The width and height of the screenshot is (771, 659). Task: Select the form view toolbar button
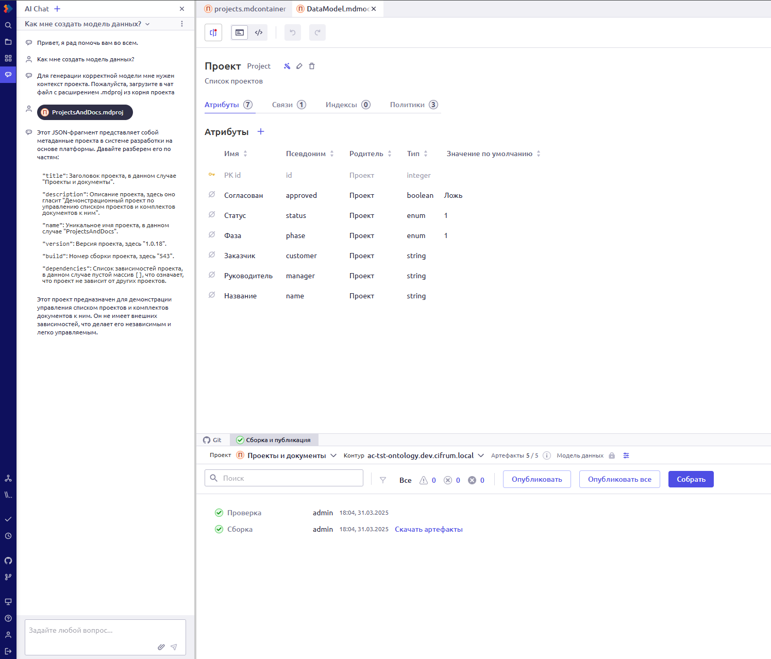[x=240, y=32]
